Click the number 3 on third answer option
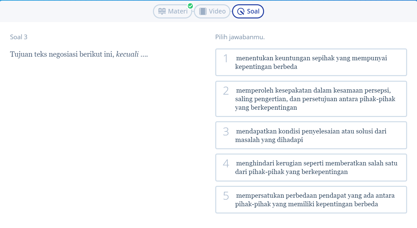 point(226,132)
